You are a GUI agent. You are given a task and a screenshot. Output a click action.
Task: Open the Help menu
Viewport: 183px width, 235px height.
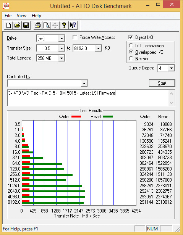coord(36,16)
